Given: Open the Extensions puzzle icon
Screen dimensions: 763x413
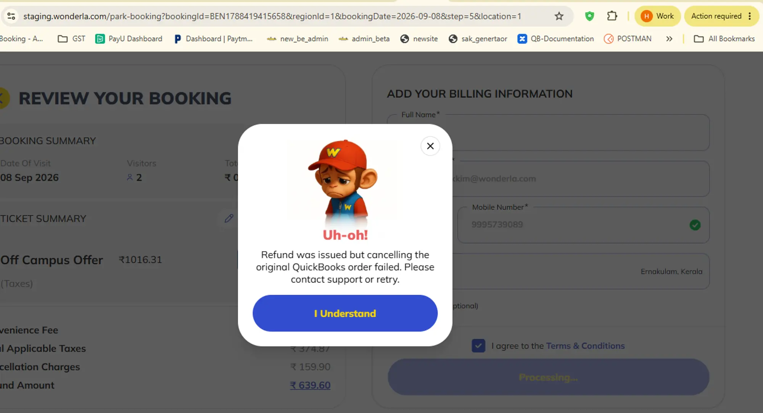Looking at the screenshot, I should coord(612,16).
